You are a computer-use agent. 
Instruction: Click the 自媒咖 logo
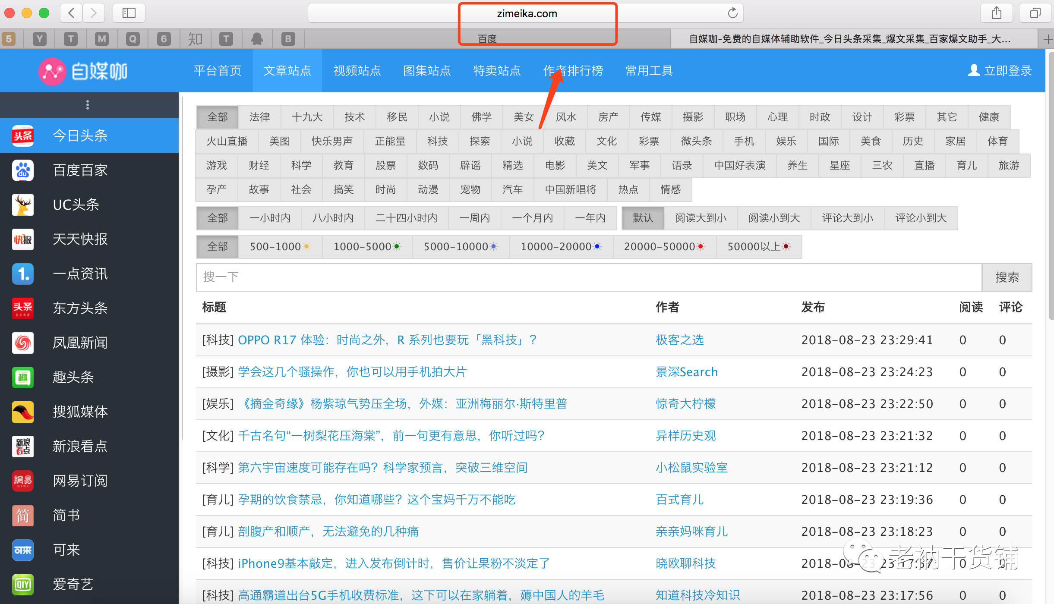click(x=83, y=71)
